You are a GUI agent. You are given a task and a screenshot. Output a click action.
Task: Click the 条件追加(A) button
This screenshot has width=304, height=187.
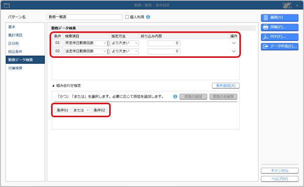click(226, 86)
